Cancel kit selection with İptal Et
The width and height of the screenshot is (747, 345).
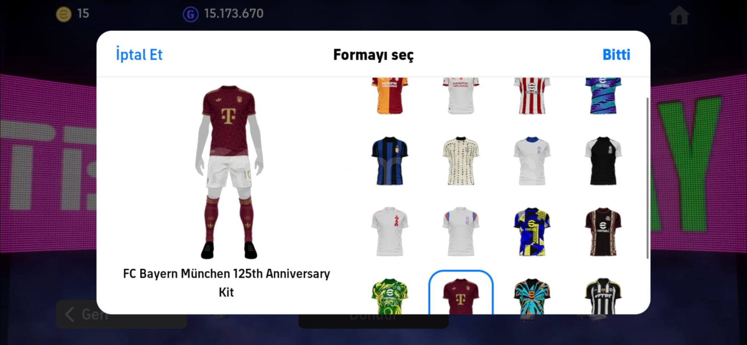(139, 55)
